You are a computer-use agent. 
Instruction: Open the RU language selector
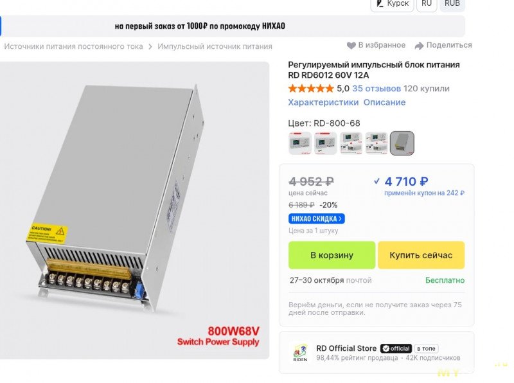point(427,4)
